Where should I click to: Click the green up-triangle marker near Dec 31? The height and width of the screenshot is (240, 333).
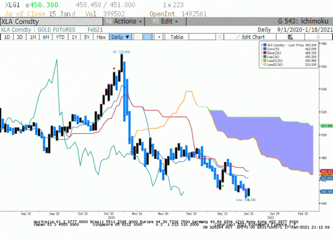tap(223, 186)
